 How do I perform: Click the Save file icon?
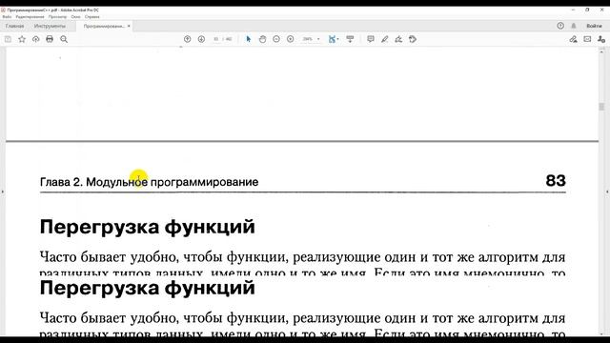click(8, 39)
